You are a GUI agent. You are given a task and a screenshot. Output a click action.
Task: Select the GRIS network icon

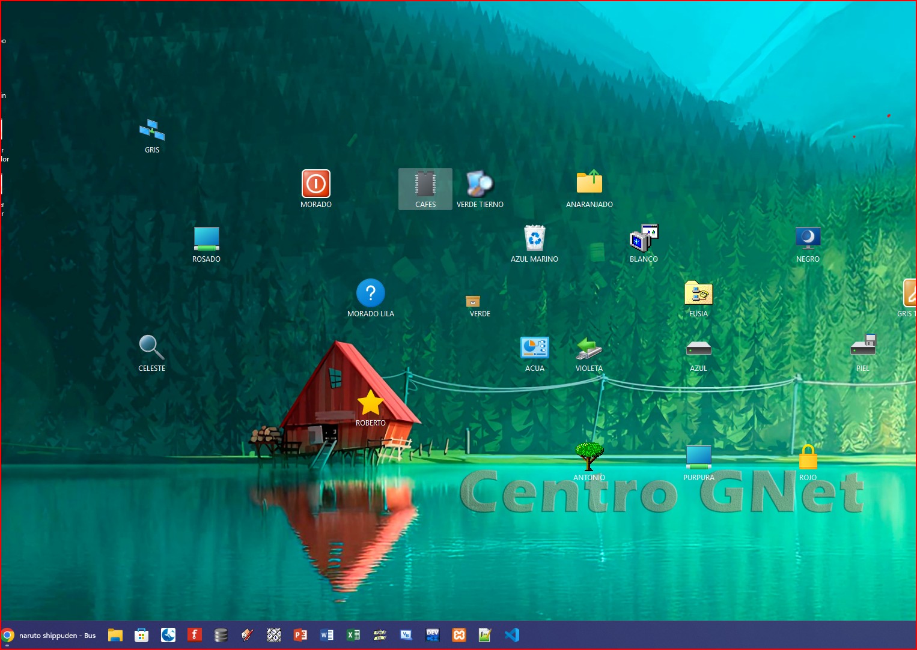[152, 130]
